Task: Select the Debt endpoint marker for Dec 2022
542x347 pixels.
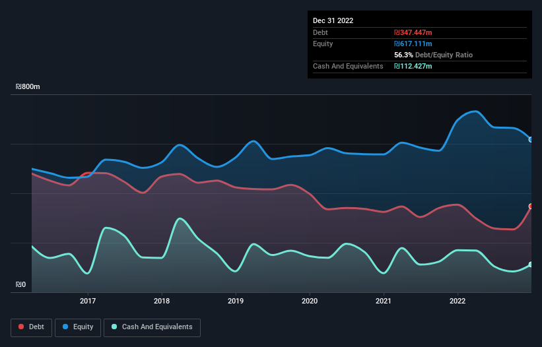Action: pyautogui.click(x=531, y=206)
